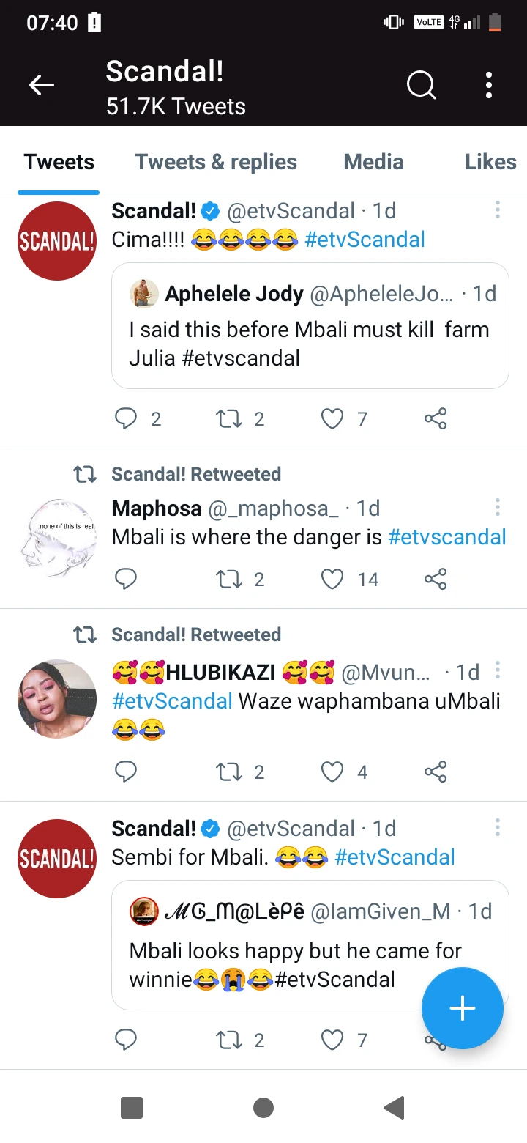This screenshot has width=527, height=1143.
Task: Share the Cima!!!! tweet
Action: [x=436, y=419]
